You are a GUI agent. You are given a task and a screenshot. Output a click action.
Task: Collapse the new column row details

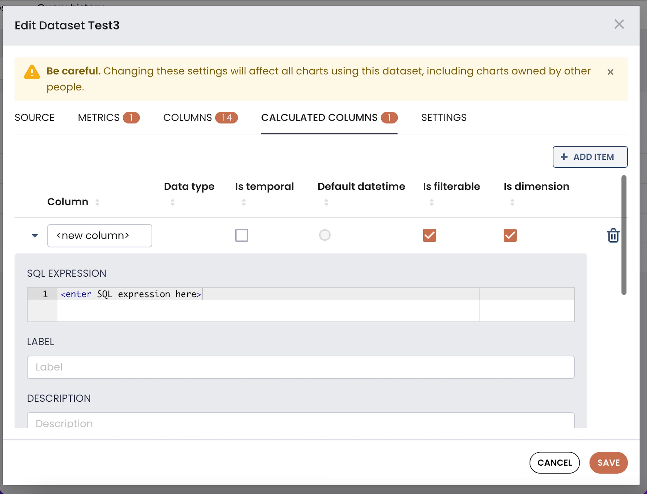(x=35, y=236)
